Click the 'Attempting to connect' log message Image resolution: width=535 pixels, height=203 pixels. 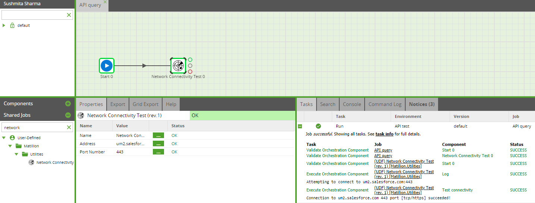pyautogui.click(x=359, y=182)
